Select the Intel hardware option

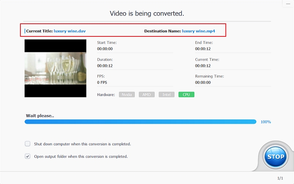click(x=167, y=94)
